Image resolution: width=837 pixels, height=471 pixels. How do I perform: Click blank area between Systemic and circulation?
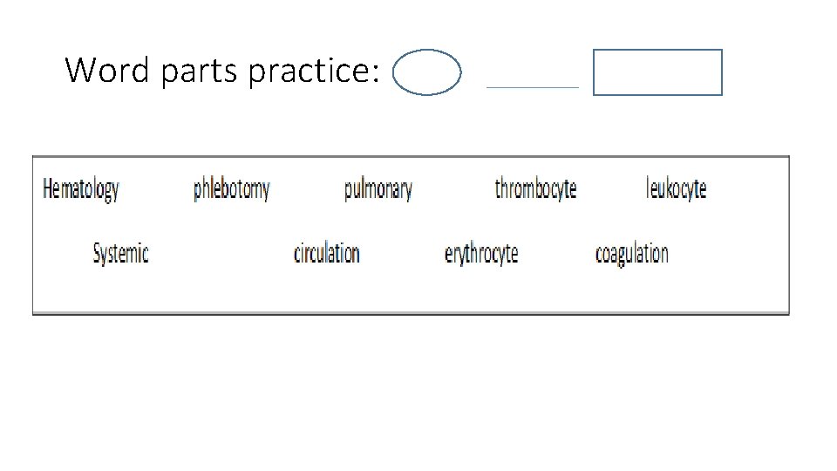pyautogui.click(x=221, y=254)
